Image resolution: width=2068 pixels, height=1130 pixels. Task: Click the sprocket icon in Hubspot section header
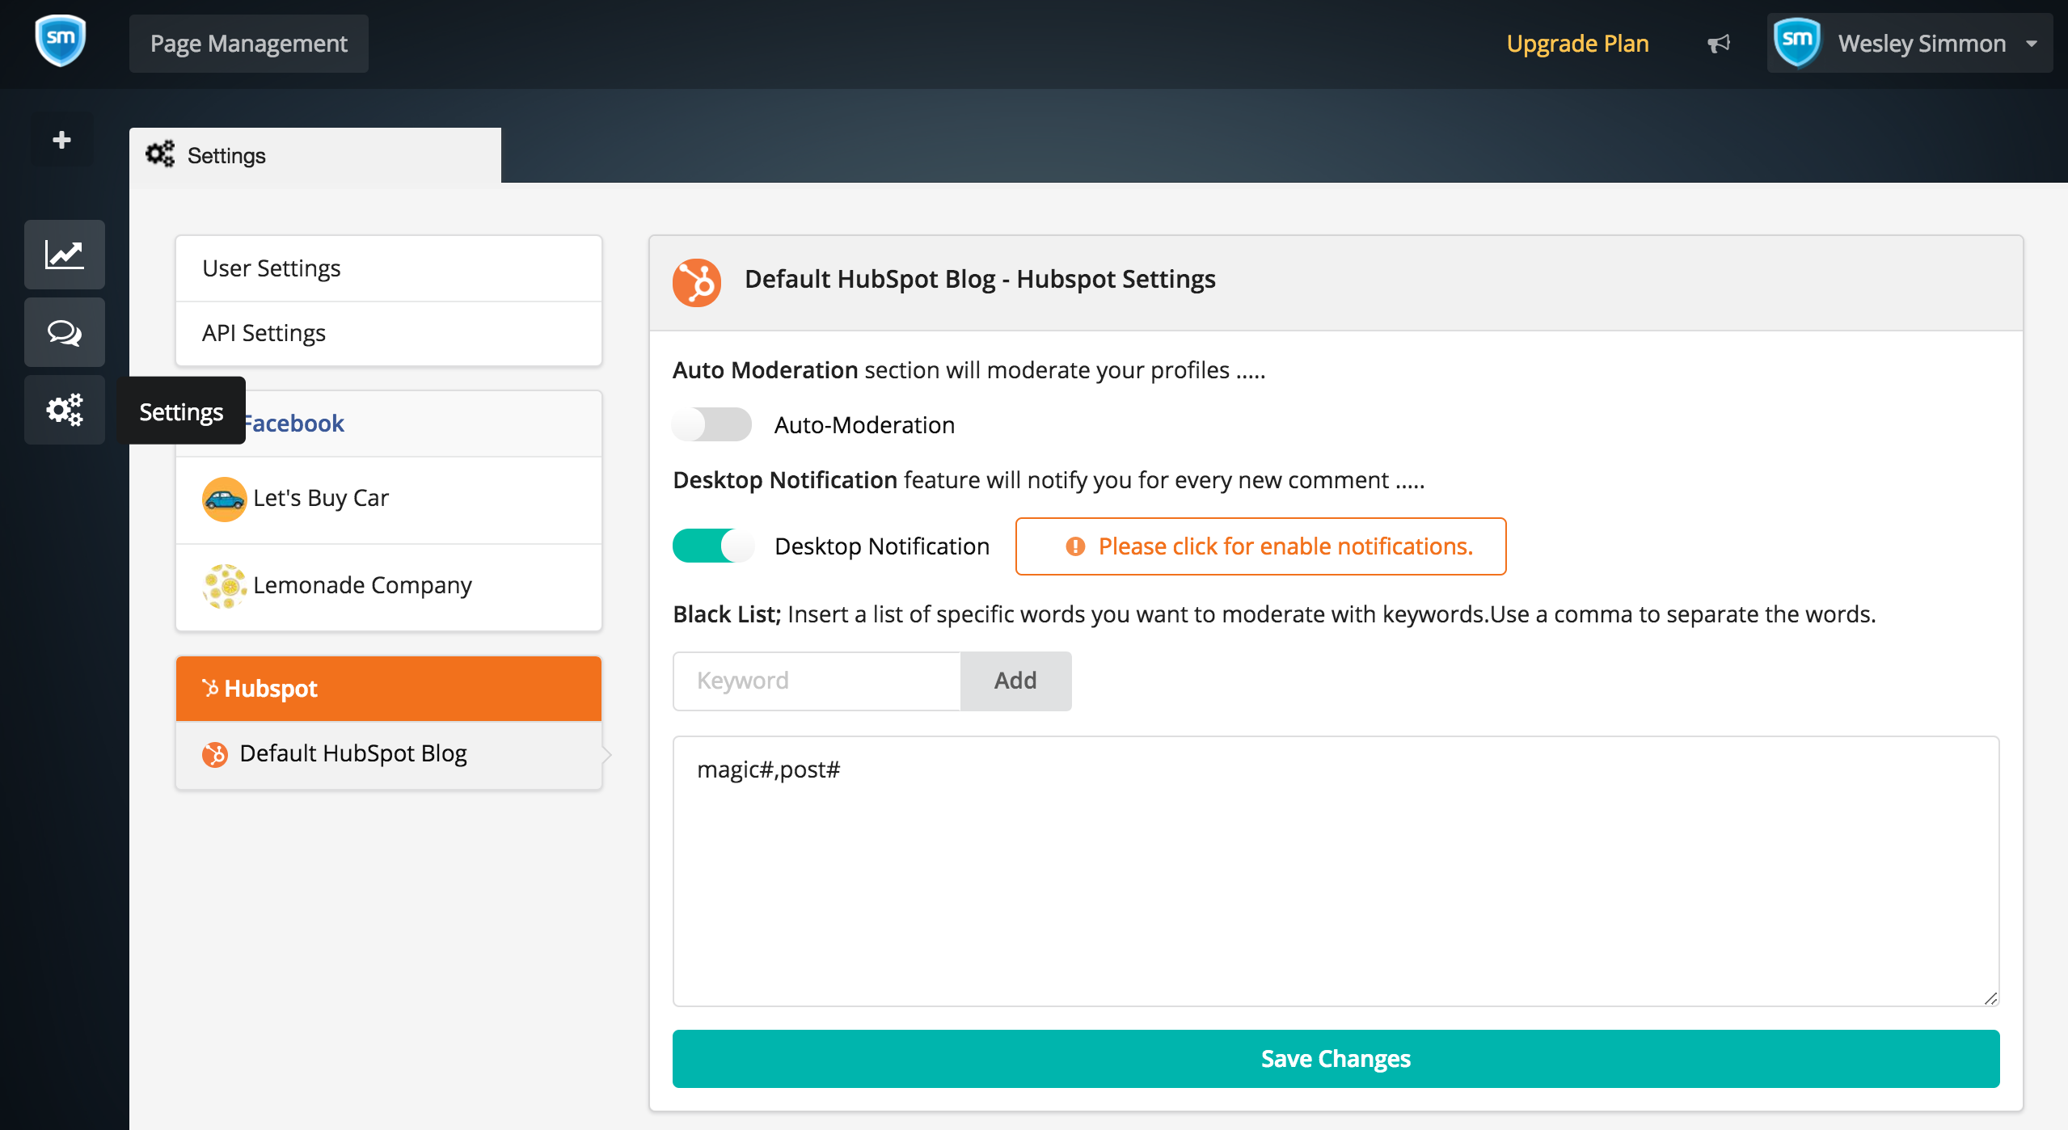pyautogui.click(x=210, y=688)
